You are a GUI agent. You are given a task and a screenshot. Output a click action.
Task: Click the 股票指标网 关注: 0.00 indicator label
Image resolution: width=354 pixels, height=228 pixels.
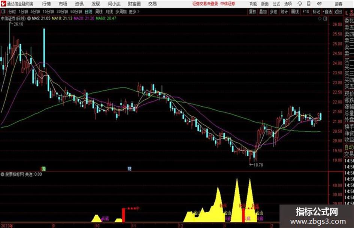tap(24, 174)
